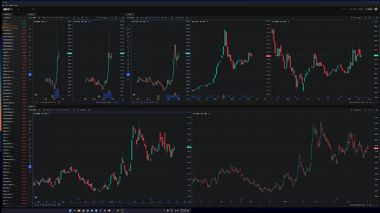Click trash icon in top-right chart drawing toolbar

pos(128,79)
